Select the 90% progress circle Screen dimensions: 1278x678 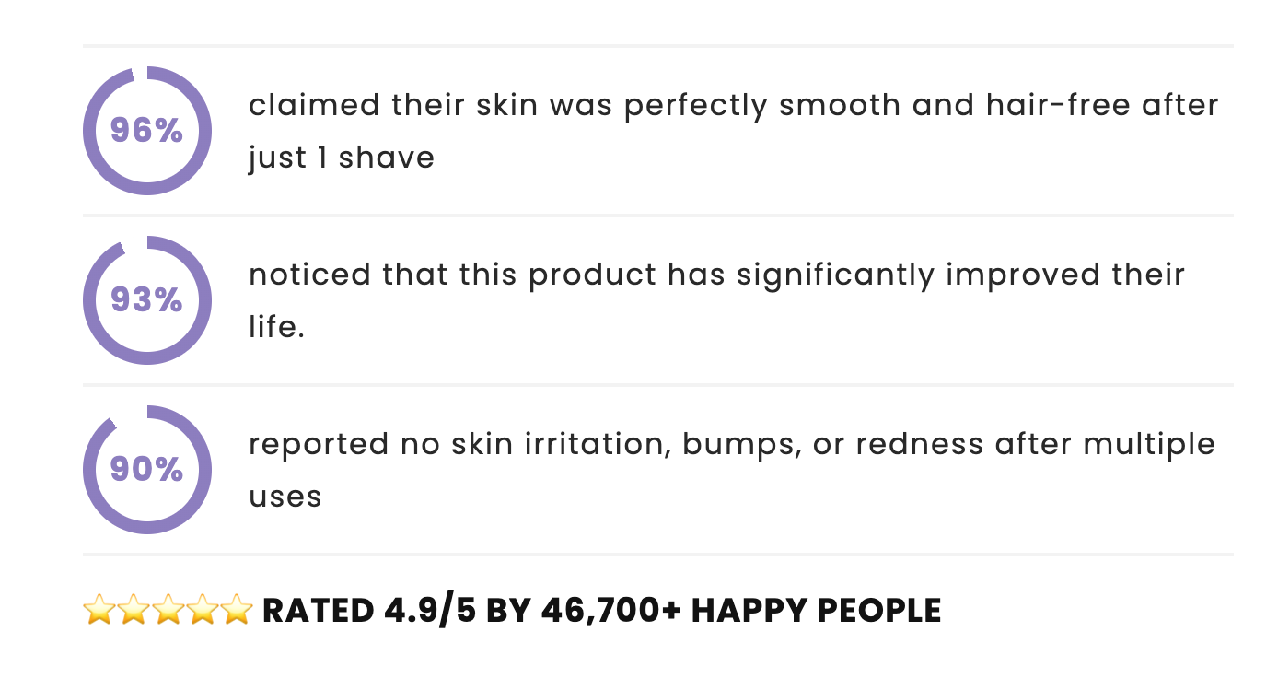[x=147, y=470]
